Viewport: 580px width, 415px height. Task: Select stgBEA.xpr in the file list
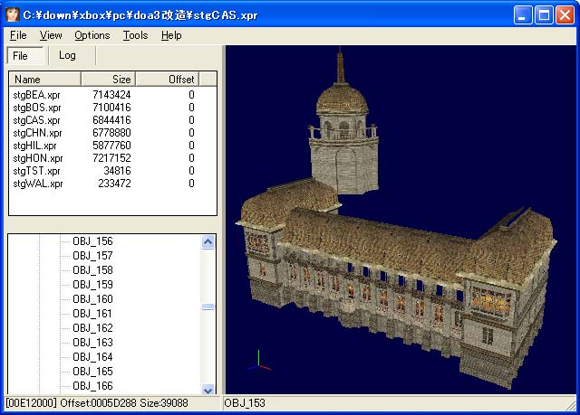[36, 95]
